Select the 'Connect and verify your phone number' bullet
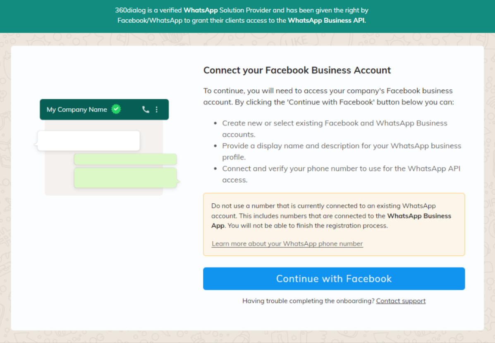The width and height of the screenshot is (495, 343). coord(341,169)
